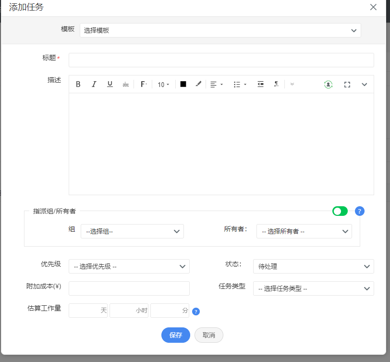This screenshot has width=390, height=362.
Task: Click the 保存 save button
Action: pyautogui.click(x=176, y=335)
